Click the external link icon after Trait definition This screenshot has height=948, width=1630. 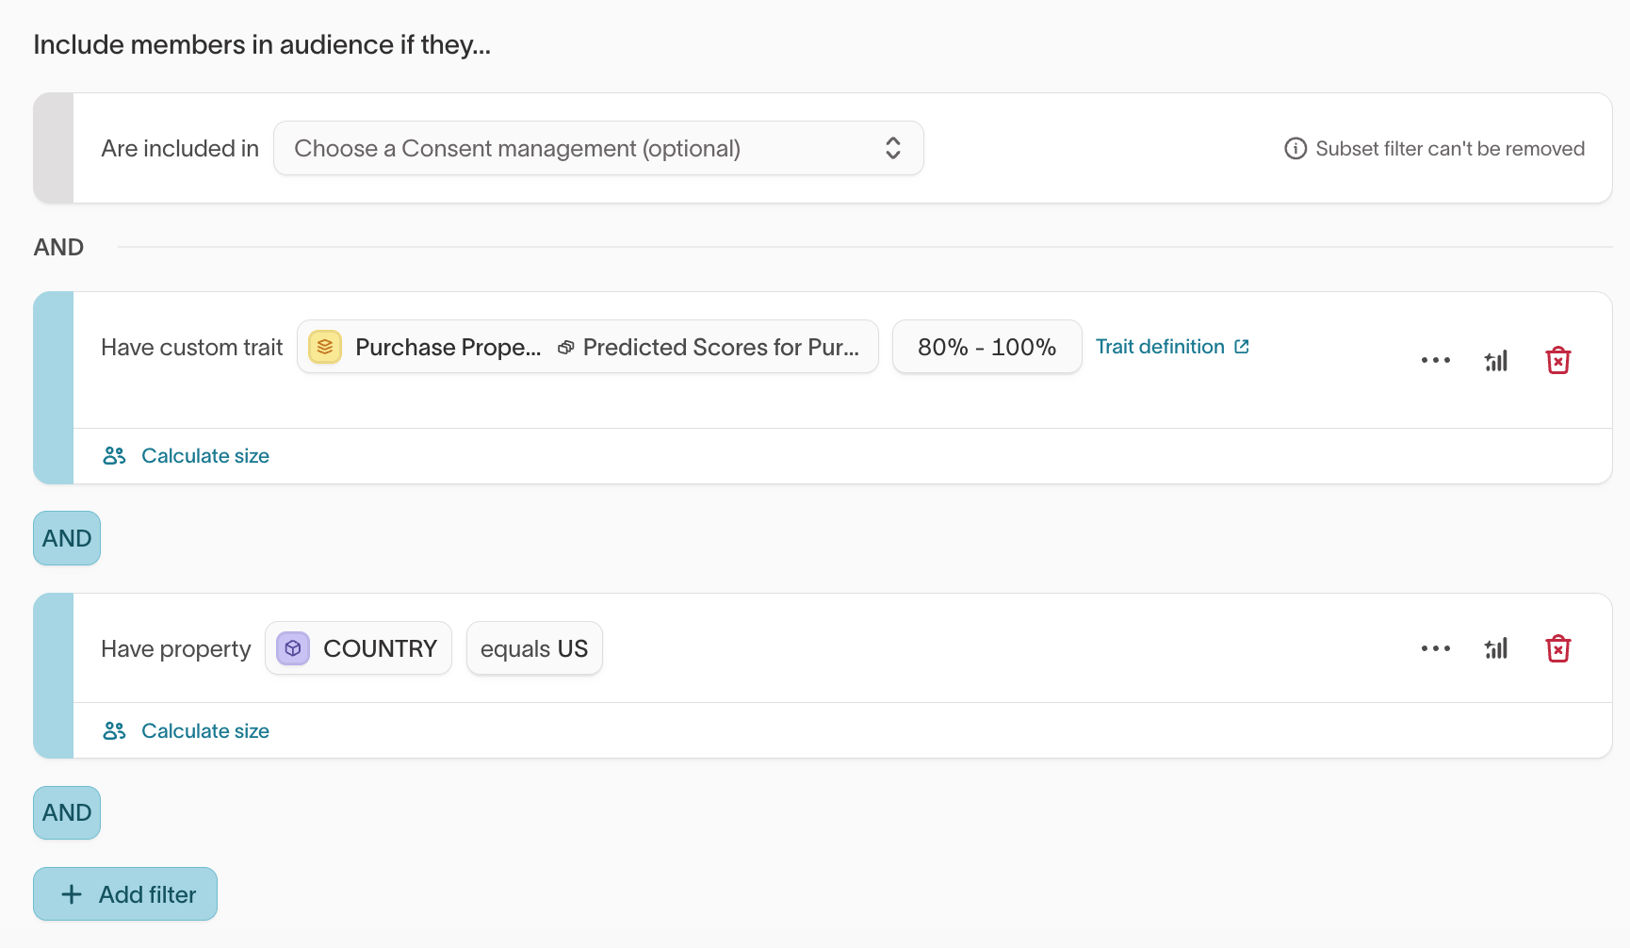pos(1242,347)
